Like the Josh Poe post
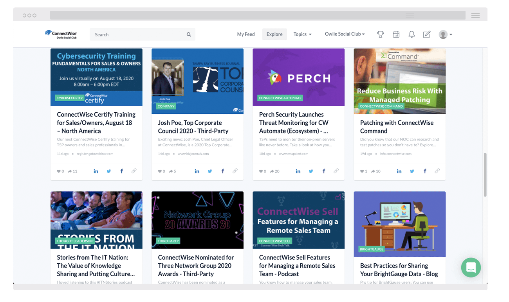Image resolution: width=509 pixels, height=302 pixels. coord(160,171)
